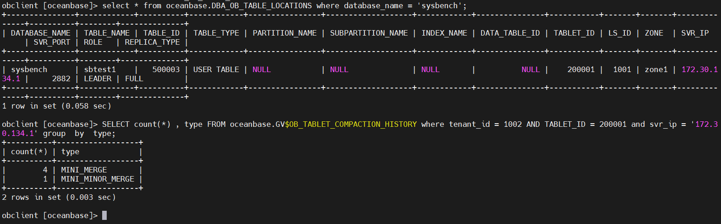Click '1 row in set (0.058 sec)' message
The image size is (721, 224).
57,106
